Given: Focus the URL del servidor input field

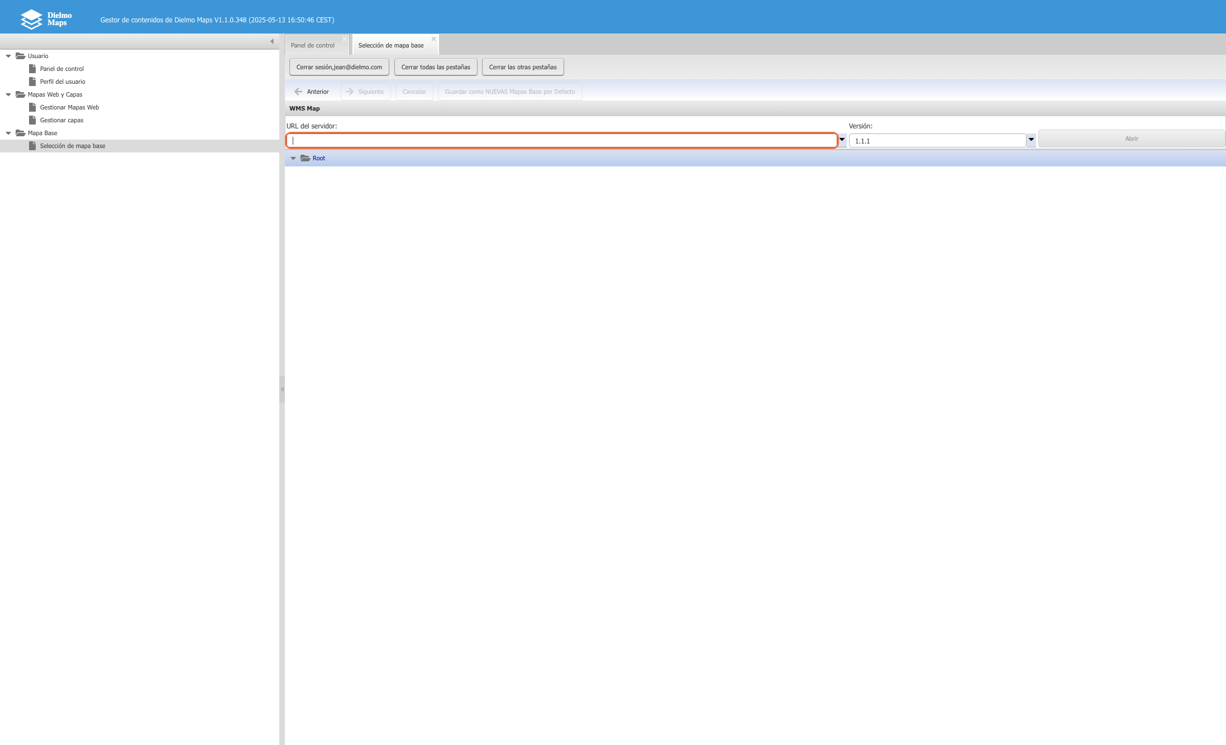Looking at the screenshot, I should click(561, 140).
